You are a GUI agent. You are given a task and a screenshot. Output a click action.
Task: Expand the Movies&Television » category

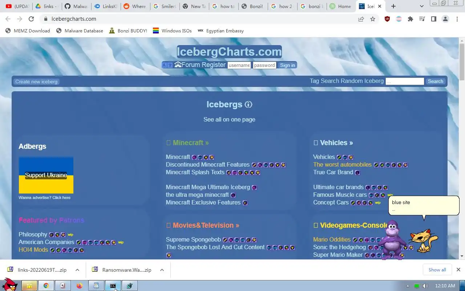[x=206, y=226]
